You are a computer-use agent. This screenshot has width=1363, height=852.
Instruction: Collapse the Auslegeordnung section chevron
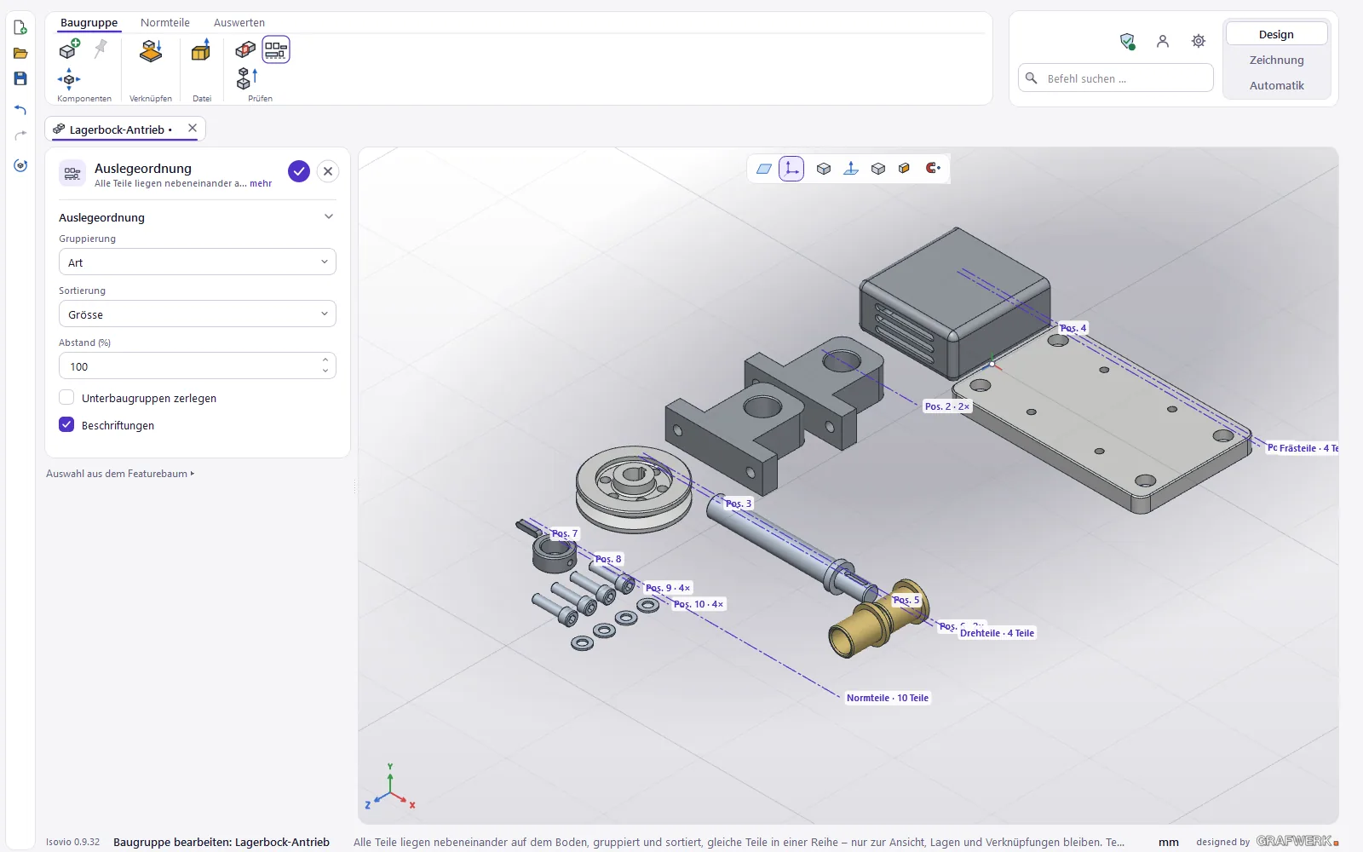coord(329,216)
